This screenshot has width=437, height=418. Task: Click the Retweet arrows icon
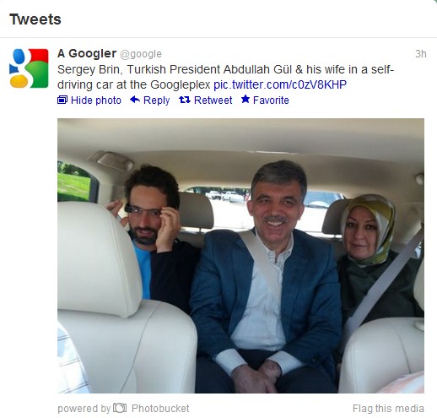185,100
